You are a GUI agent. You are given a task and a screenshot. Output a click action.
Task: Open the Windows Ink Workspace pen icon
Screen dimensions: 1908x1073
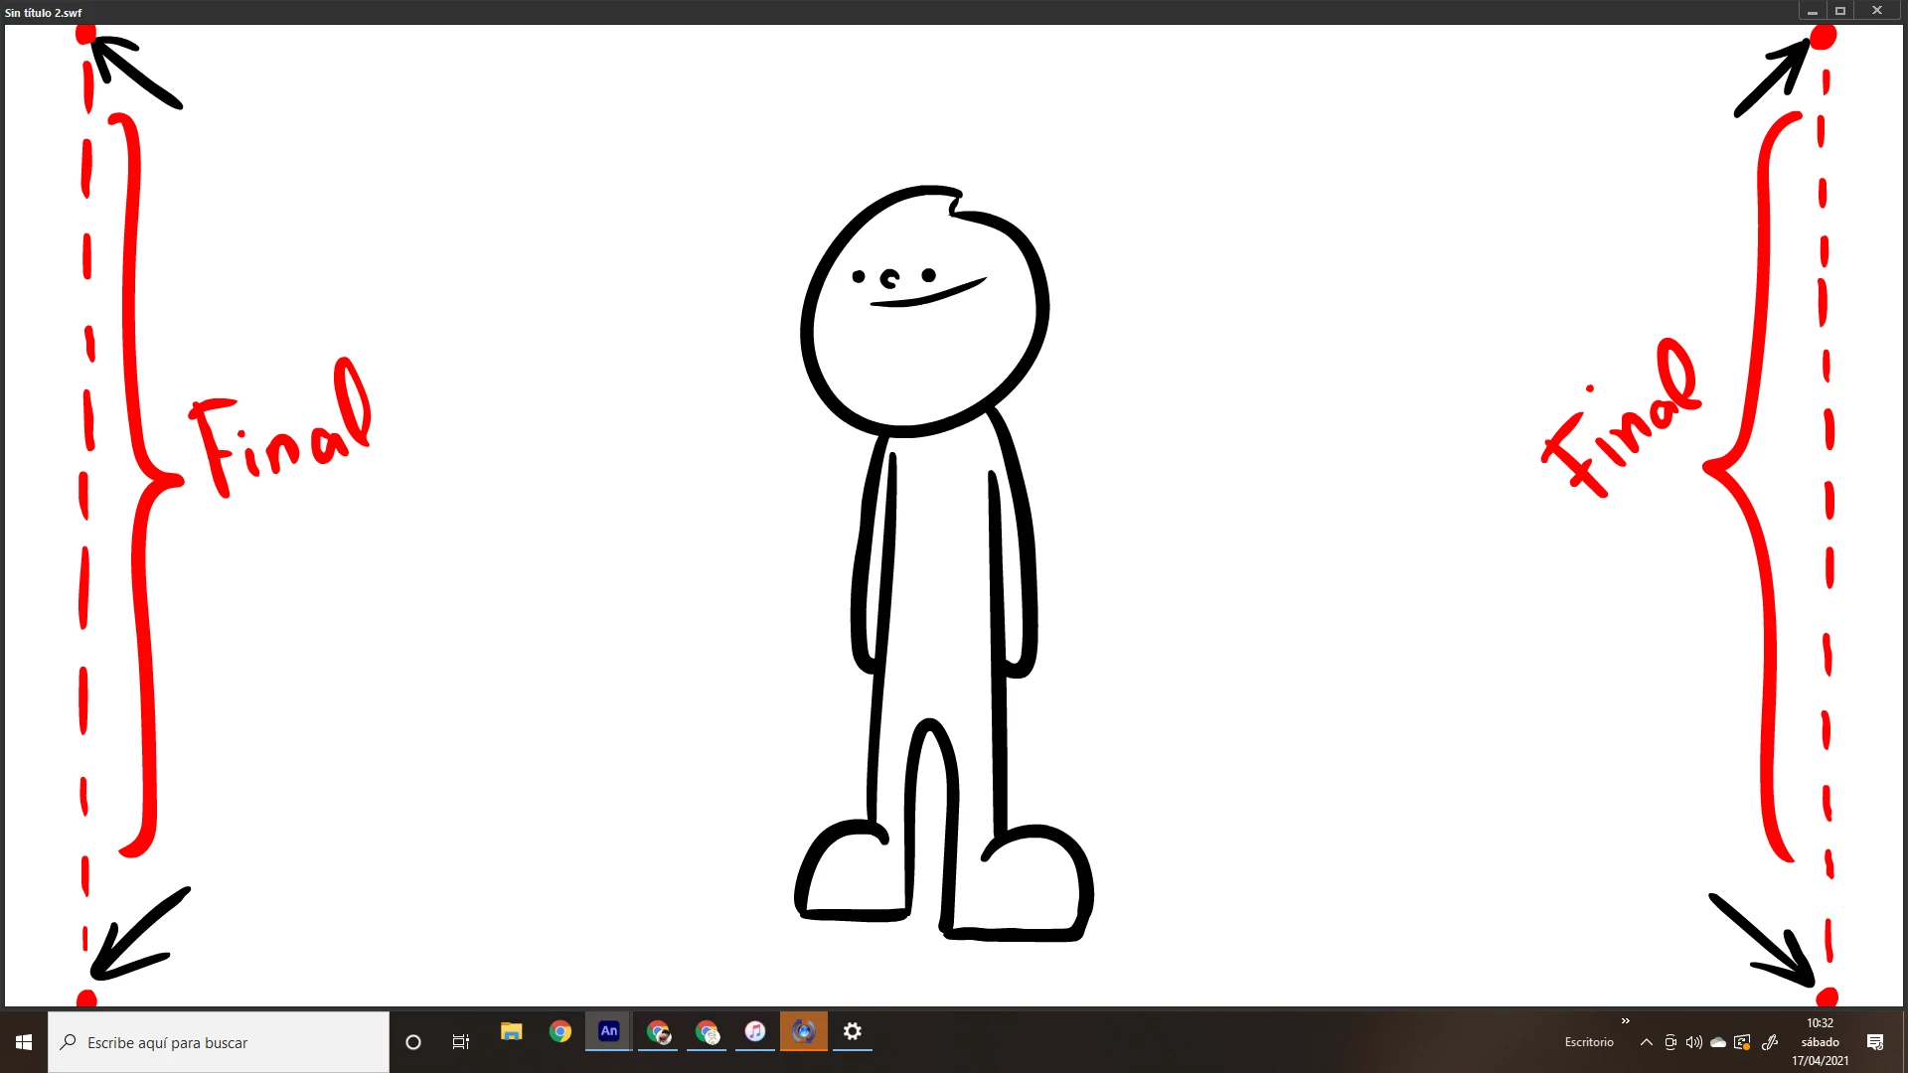1770,1042
